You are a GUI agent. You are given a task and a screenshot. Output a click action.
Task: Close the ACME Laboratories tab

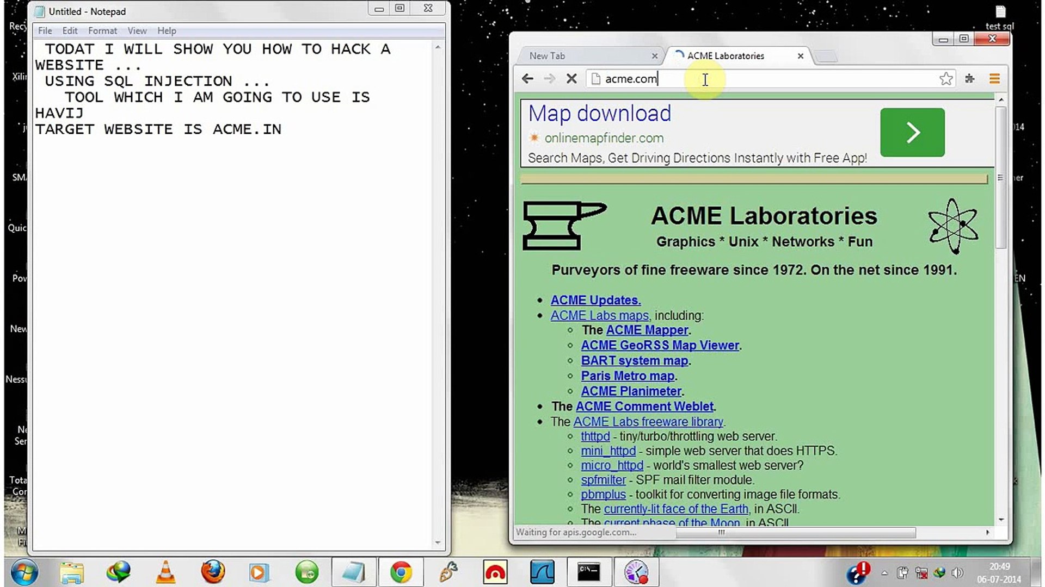click(x=801, y=56)
